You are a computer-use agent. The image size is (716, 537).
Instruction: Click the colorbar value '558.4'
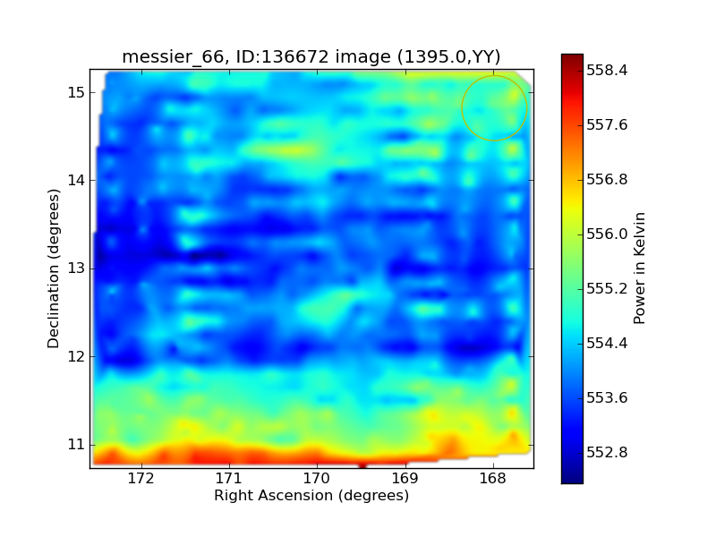[607, 71]
